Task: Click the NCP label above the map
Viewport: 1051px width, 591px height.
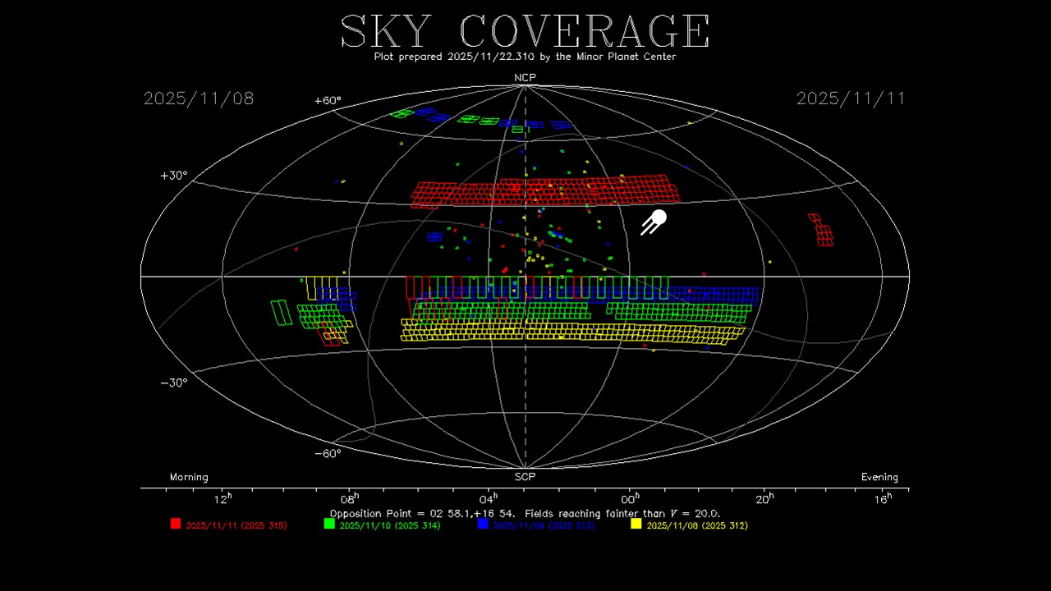Action: click(x=525, y=78)
